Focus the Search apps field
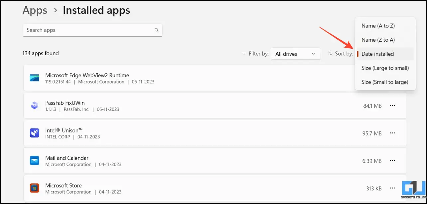Viewport: 427px width, 204px height. tap(92, 30)
